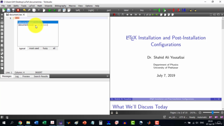Select the 'all' completion tab

point(54,48)
